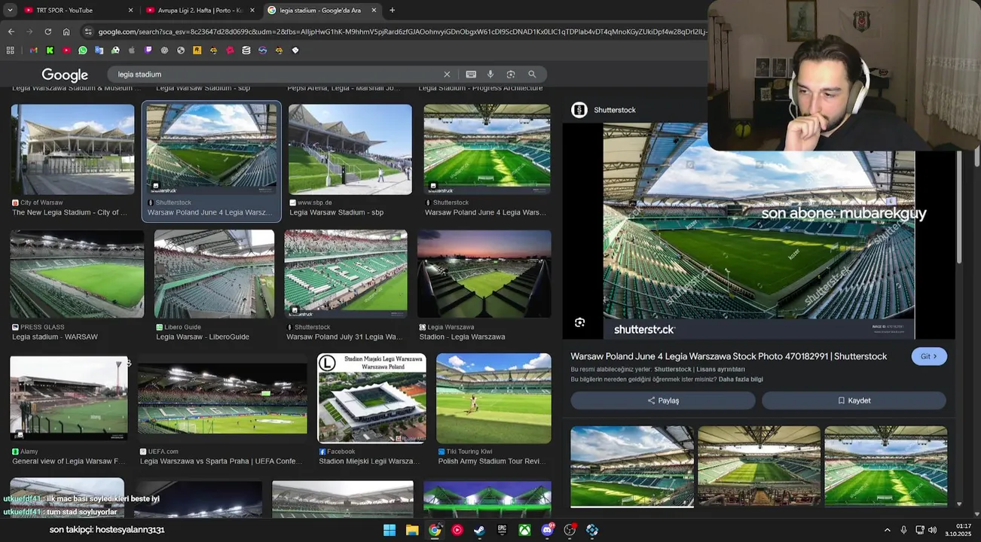Clear the search box text

coord(447,75)
